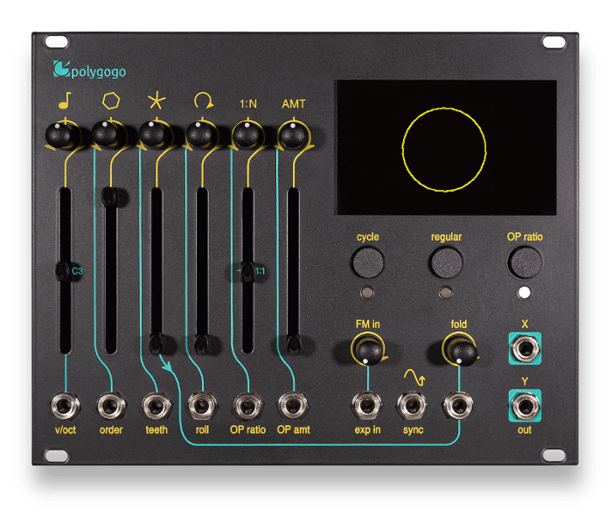Click the exp in jack

[x=367, y=405]
